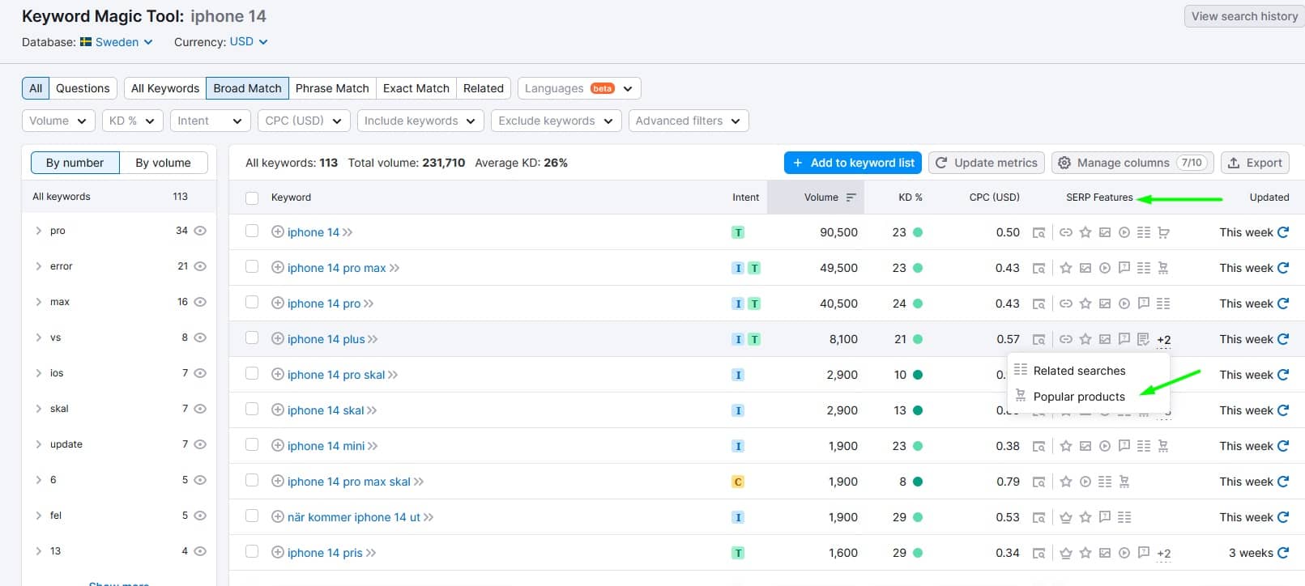Image resolution: width=1305 pixels, height=586 pixels.
Task: Select the Related tab
Action: 484,88
